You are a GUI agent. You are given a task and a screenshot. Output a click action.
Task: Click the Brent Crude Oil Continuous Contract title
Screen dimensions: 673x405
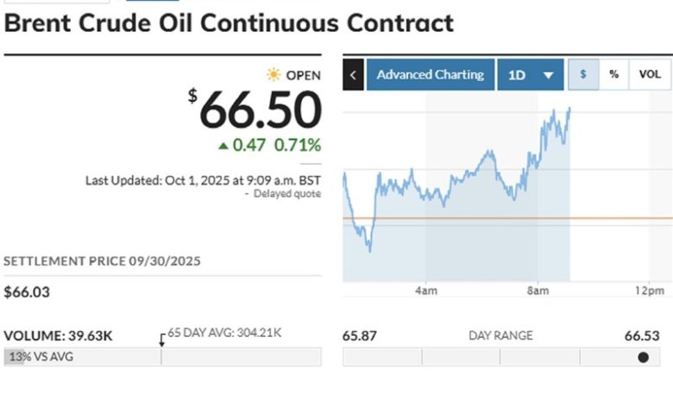click(x=229, y=22)
